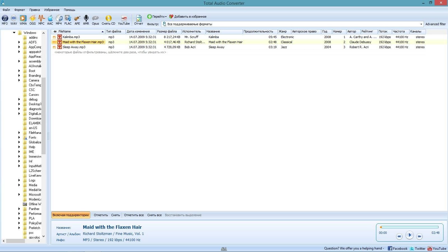Open YouTube link in status bar
448x252 pixels.
[437, 248]
